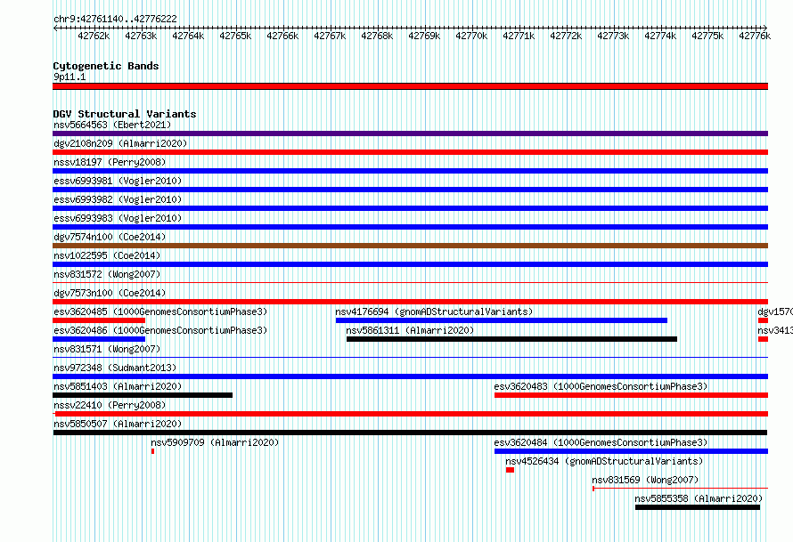Click DGV Structural Variants track title
The height and width of the screenshot is (542, 793).
(x=125, y=114)
